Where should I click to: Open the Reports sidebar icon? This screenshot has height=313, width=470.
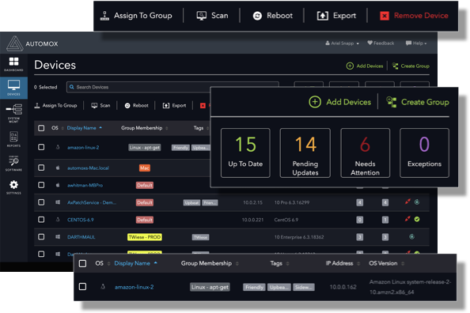click(13, 139)
